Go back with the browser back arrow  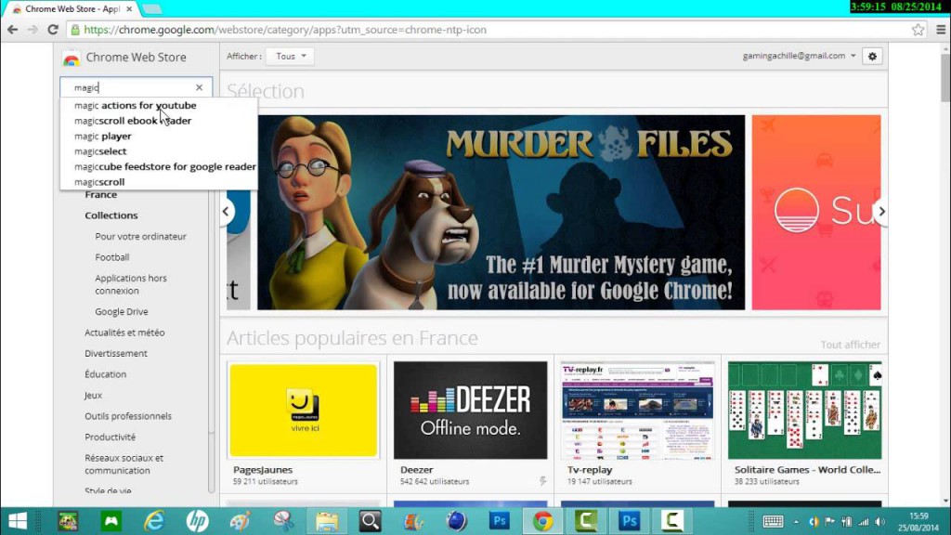(x=13, y=30)
